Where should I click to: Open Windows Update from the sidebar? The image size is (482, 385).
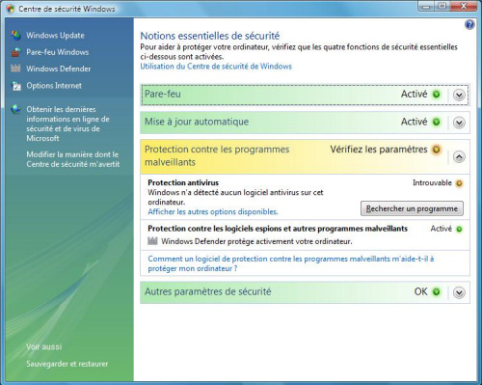tap(55, 36)
